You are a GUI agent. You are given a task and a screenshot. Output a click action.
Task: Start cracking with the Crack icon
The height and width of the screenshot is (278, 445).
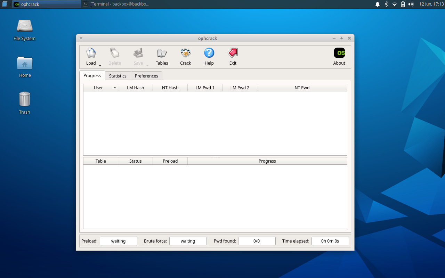coord(186,54)
